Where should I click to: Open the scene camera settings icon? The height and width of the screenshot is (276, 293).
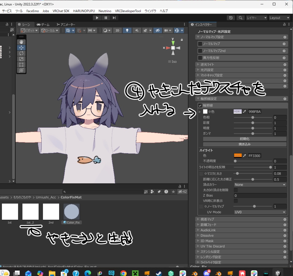166,30
